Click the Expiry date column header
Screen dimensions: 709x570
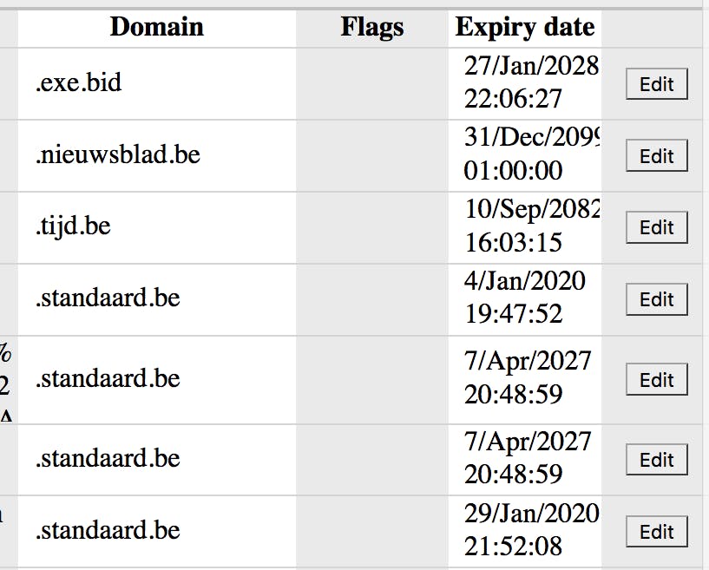point(525,27)
